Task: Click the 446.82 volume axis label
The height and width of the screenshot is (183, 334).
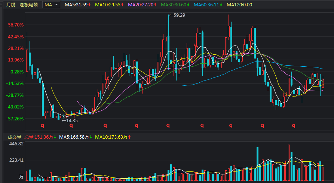Action: 16,144
